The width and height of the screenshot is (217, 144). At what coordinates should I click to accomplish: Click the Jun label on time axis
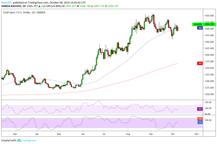(x=83, y=134)
